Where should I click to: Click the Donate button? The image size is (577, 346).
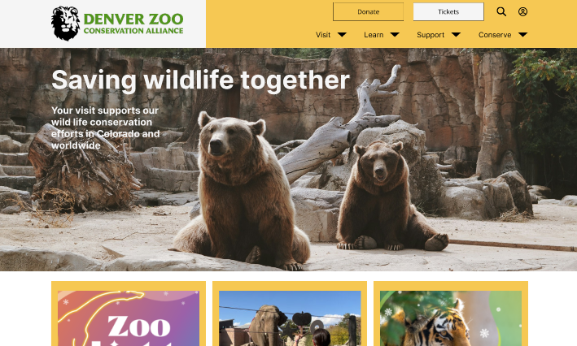point(368,11)
